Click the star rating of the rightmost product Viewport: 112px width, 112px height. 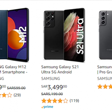pyautogui.click(x=105, y=86)
